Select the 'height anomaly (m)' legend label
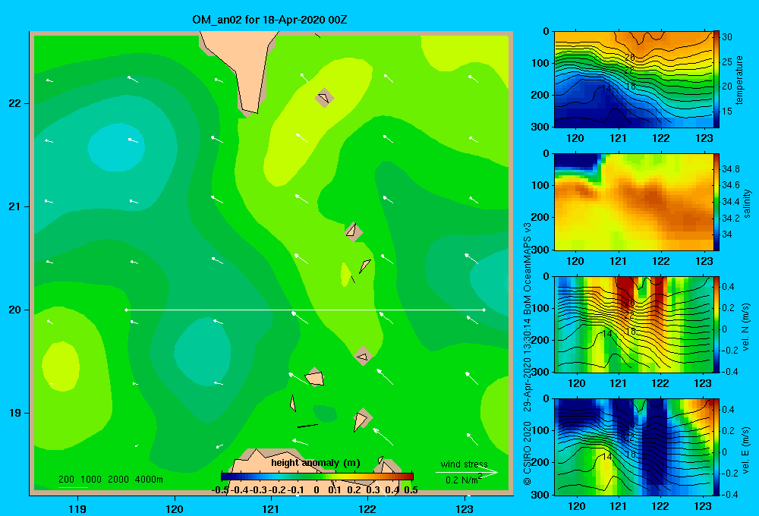 [316, 463]
